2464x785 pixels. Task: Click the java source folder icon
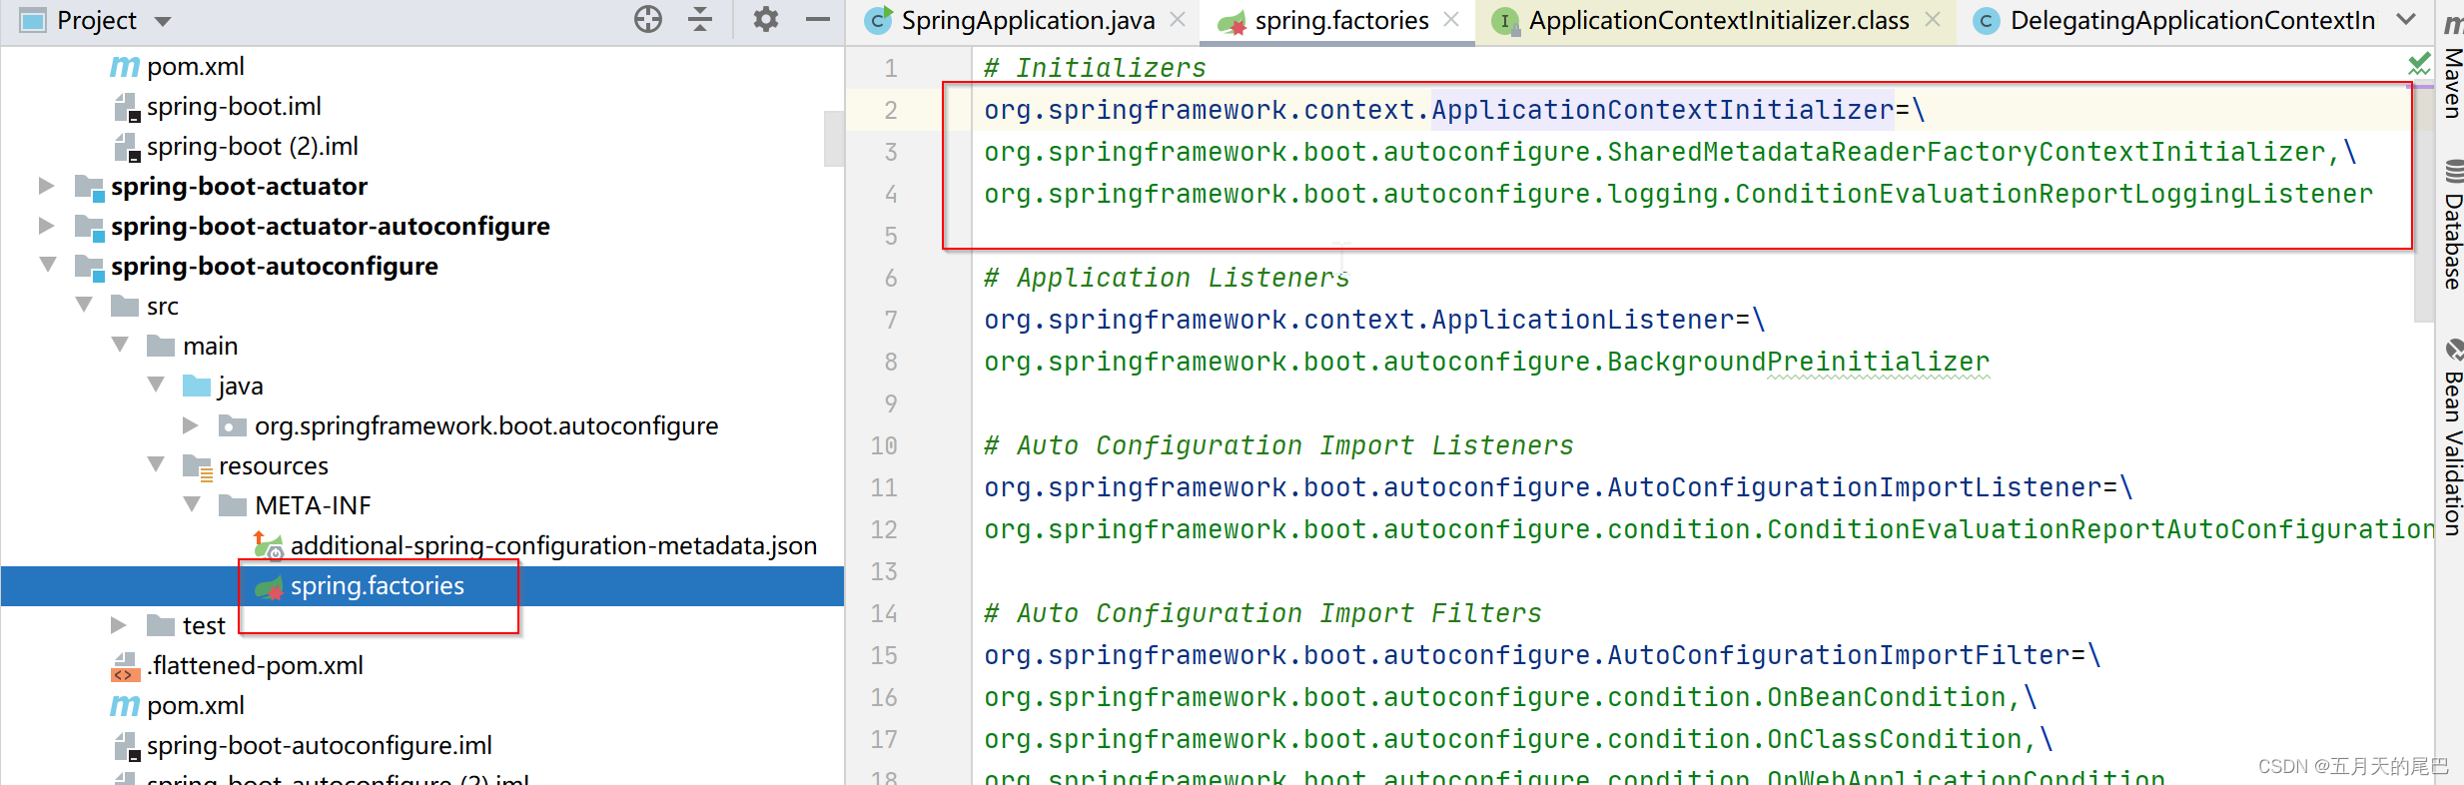[x=197, y=386]
